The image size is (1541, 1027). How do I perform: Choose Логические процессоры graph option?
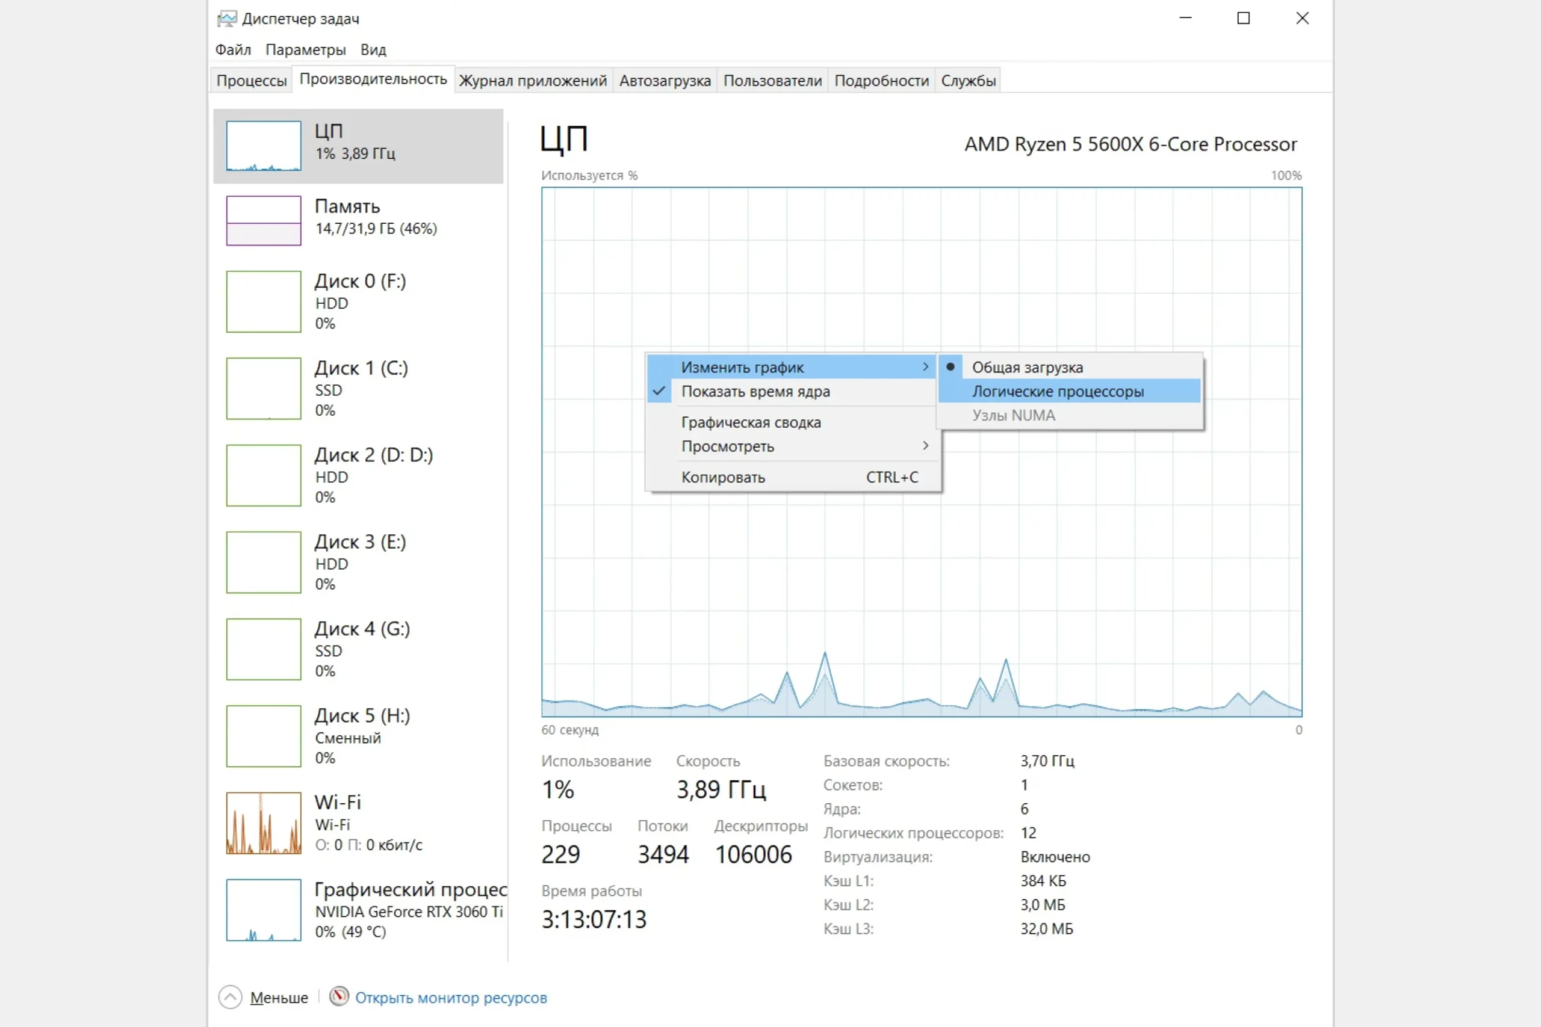(1058, 392)
